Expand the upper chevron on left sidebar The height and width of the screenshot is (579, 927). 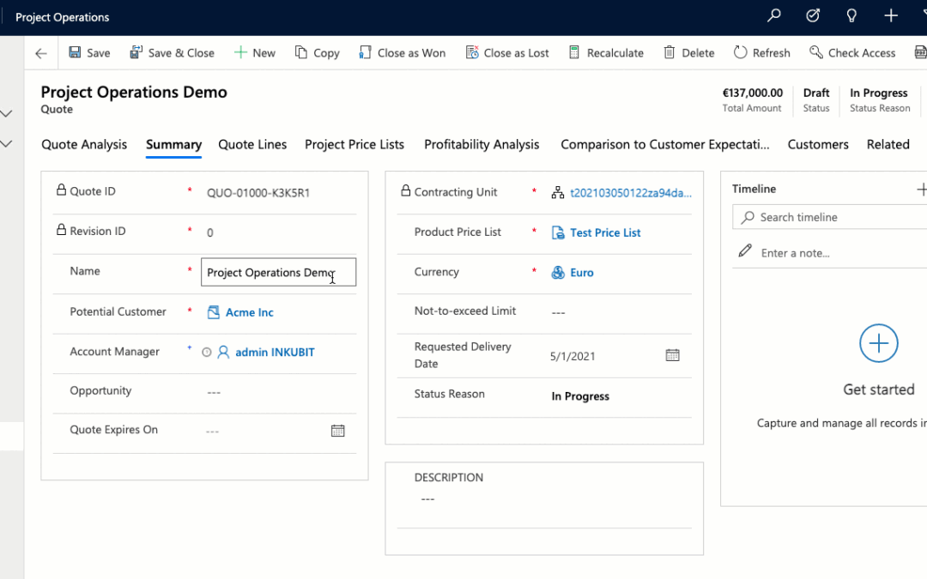click(7, 113)
